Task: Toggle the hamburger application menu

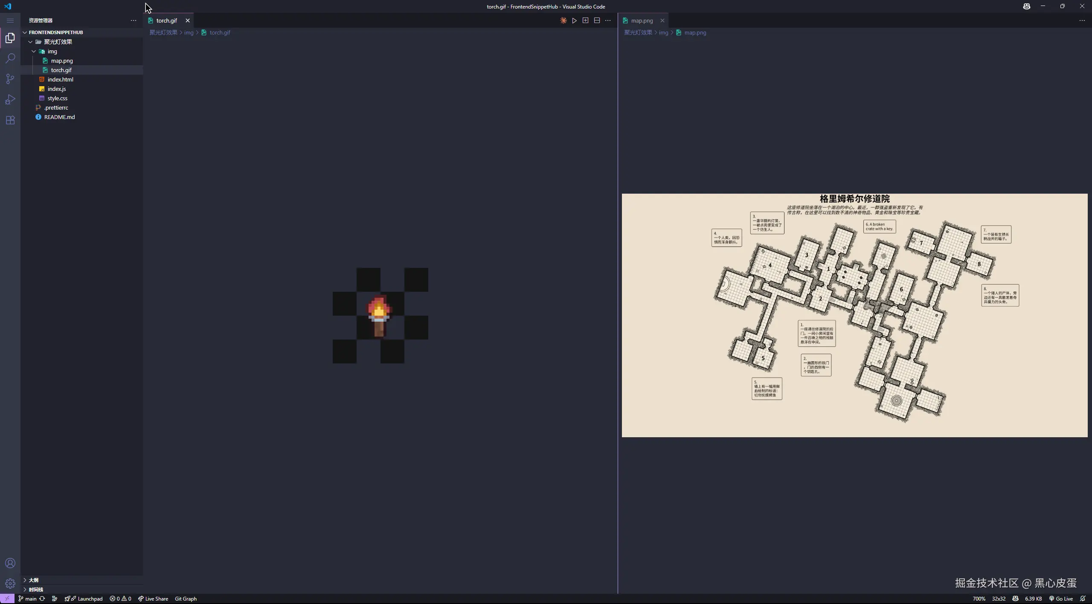Action: pos(10,20)
